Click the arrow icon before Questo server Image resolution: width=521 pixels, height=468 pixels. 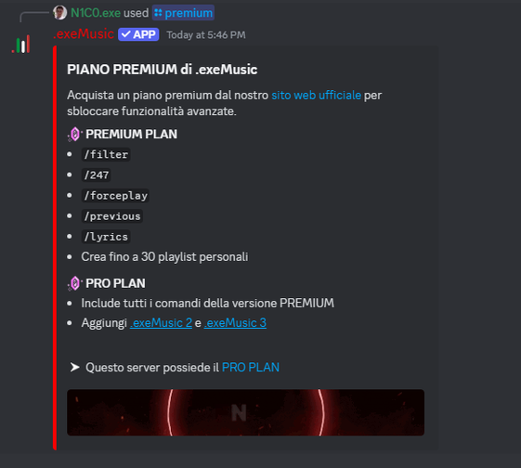coord(75,367)
